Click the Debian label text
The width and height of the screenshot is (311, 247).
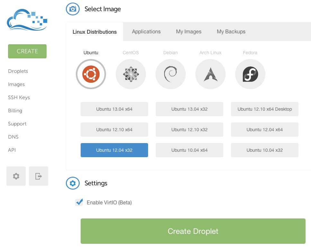click(x=171, y=53)
